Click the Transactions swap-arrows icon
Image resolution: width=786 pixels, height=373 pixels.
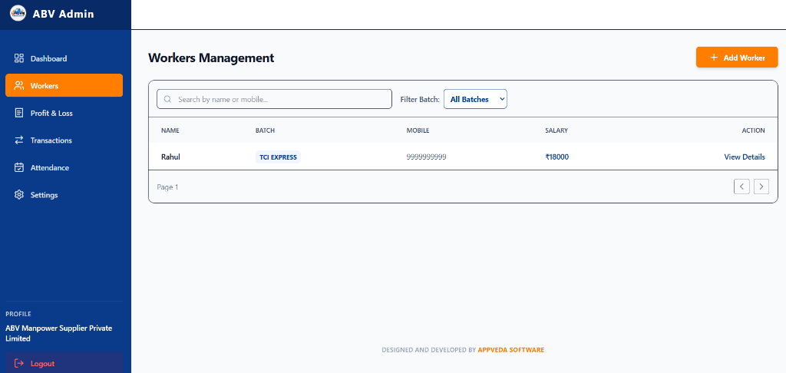point(19,140)
